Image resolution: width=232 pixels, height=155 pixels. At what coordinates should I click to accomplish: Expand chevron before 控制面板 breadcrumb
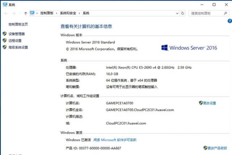coord(37,13)
